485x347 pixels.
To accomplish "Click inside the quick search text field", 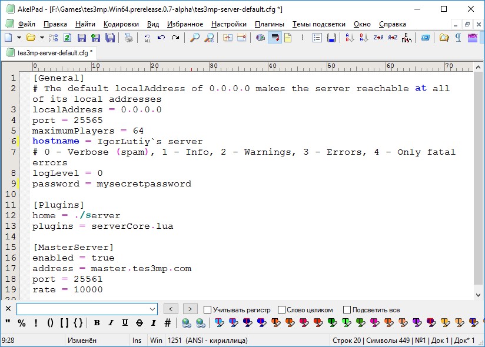I will (x=83, y=309).
